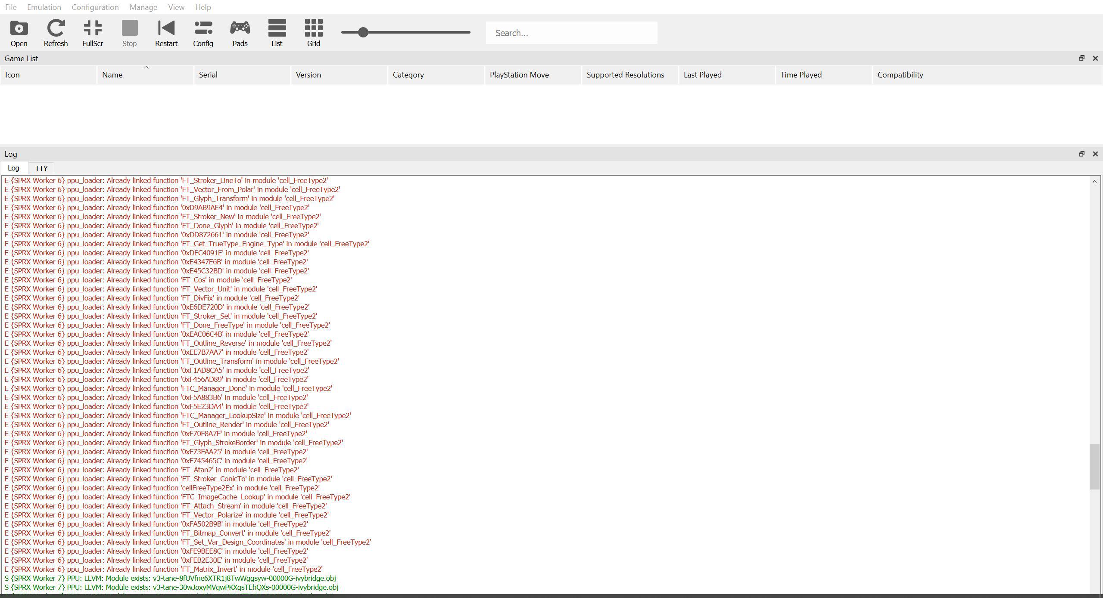The width and height of the screenshot is (1103, 598).
Task: Open gamepad settings with Pads icon
Action: point(240,33)
